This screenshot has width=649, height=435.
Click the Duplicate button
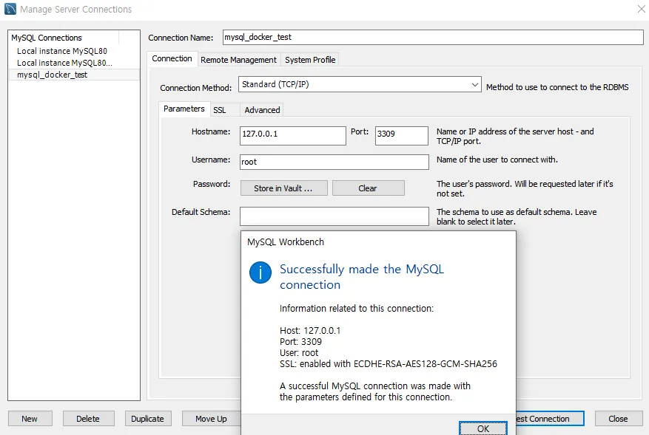coord(147,419)
